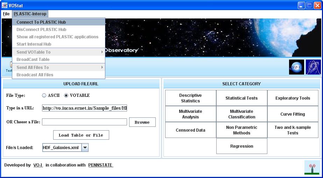Viewport: 323px width, 178px height.
Task: Choose Broadcast All Files menu entry
Action: click(59, 75)
